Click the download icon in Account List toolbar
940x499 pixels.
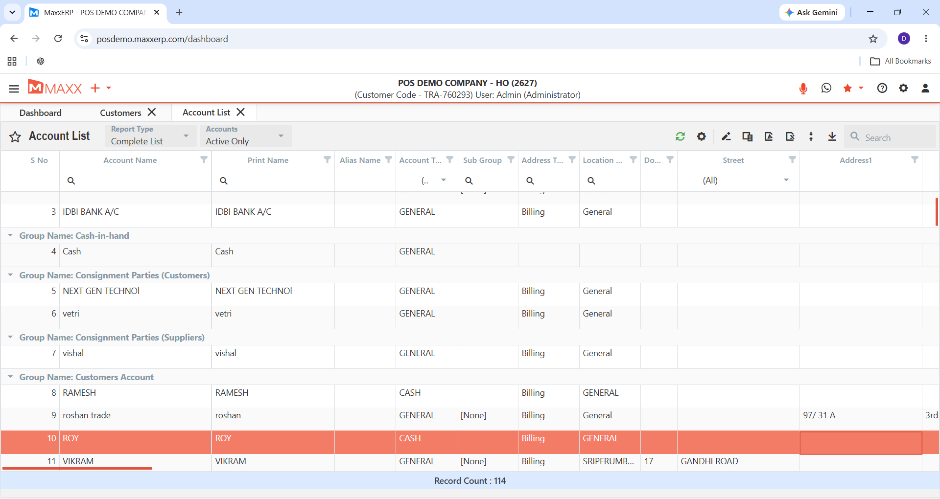click(832, 136)
